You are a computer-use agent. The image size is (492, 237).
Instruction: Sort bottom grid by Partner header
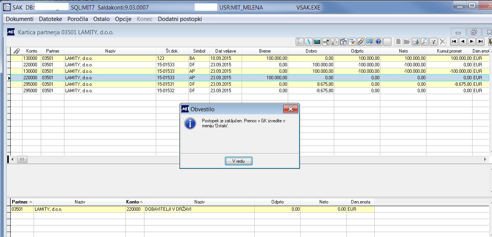coord(22,202)
